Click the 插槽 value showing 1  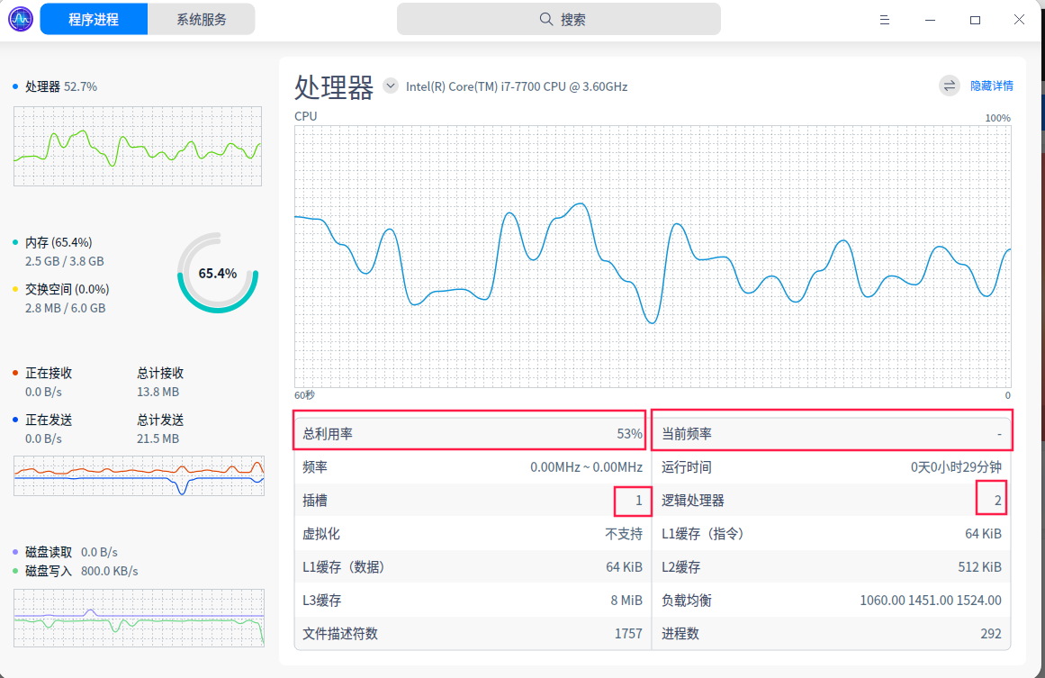pyautogui.click(x=633, y=500)
